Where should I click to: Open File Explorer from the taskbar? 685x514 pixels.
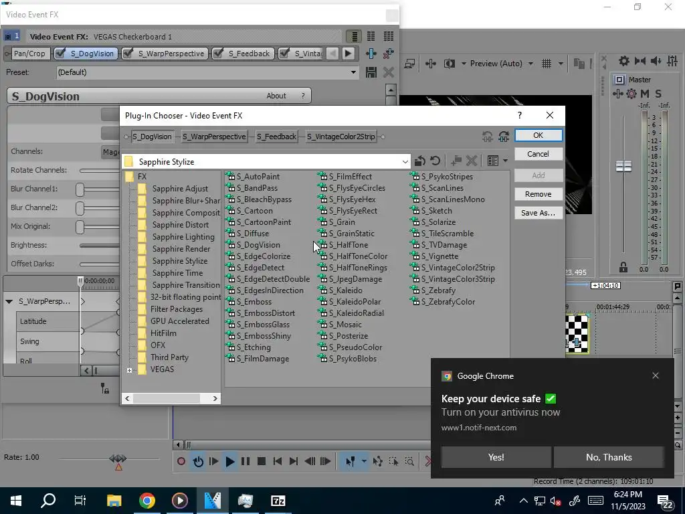[114, 501]
